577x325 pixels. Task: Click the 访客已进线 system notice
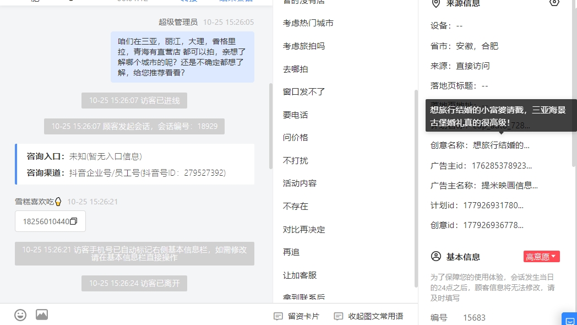tap(134, 100)
